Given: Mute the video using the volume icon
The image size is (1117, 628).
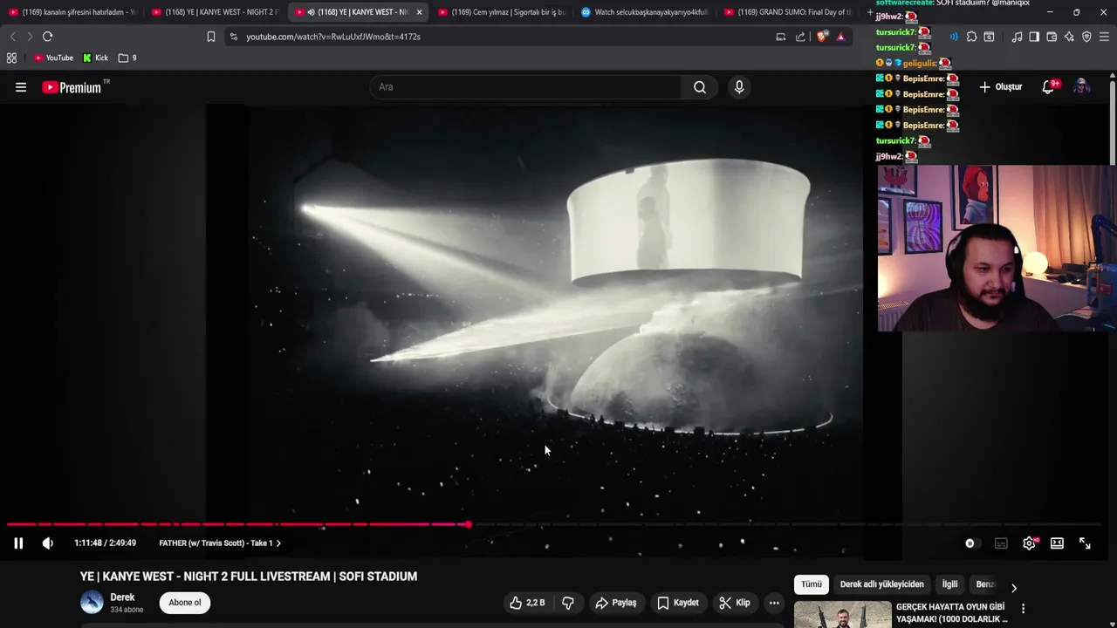Looking at the screenshot, I should click(48, 543).
